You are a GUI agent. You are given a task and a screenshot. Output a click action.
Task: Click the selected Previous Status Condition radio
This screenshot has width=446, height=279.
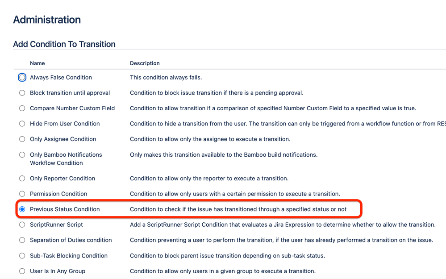click(22, 209)
